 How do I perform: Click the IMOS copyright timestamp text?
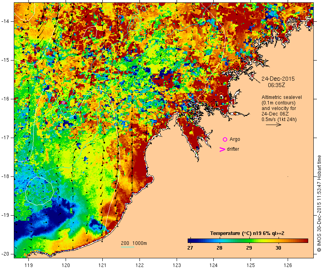pyautogui.click(x=319, y=204)
